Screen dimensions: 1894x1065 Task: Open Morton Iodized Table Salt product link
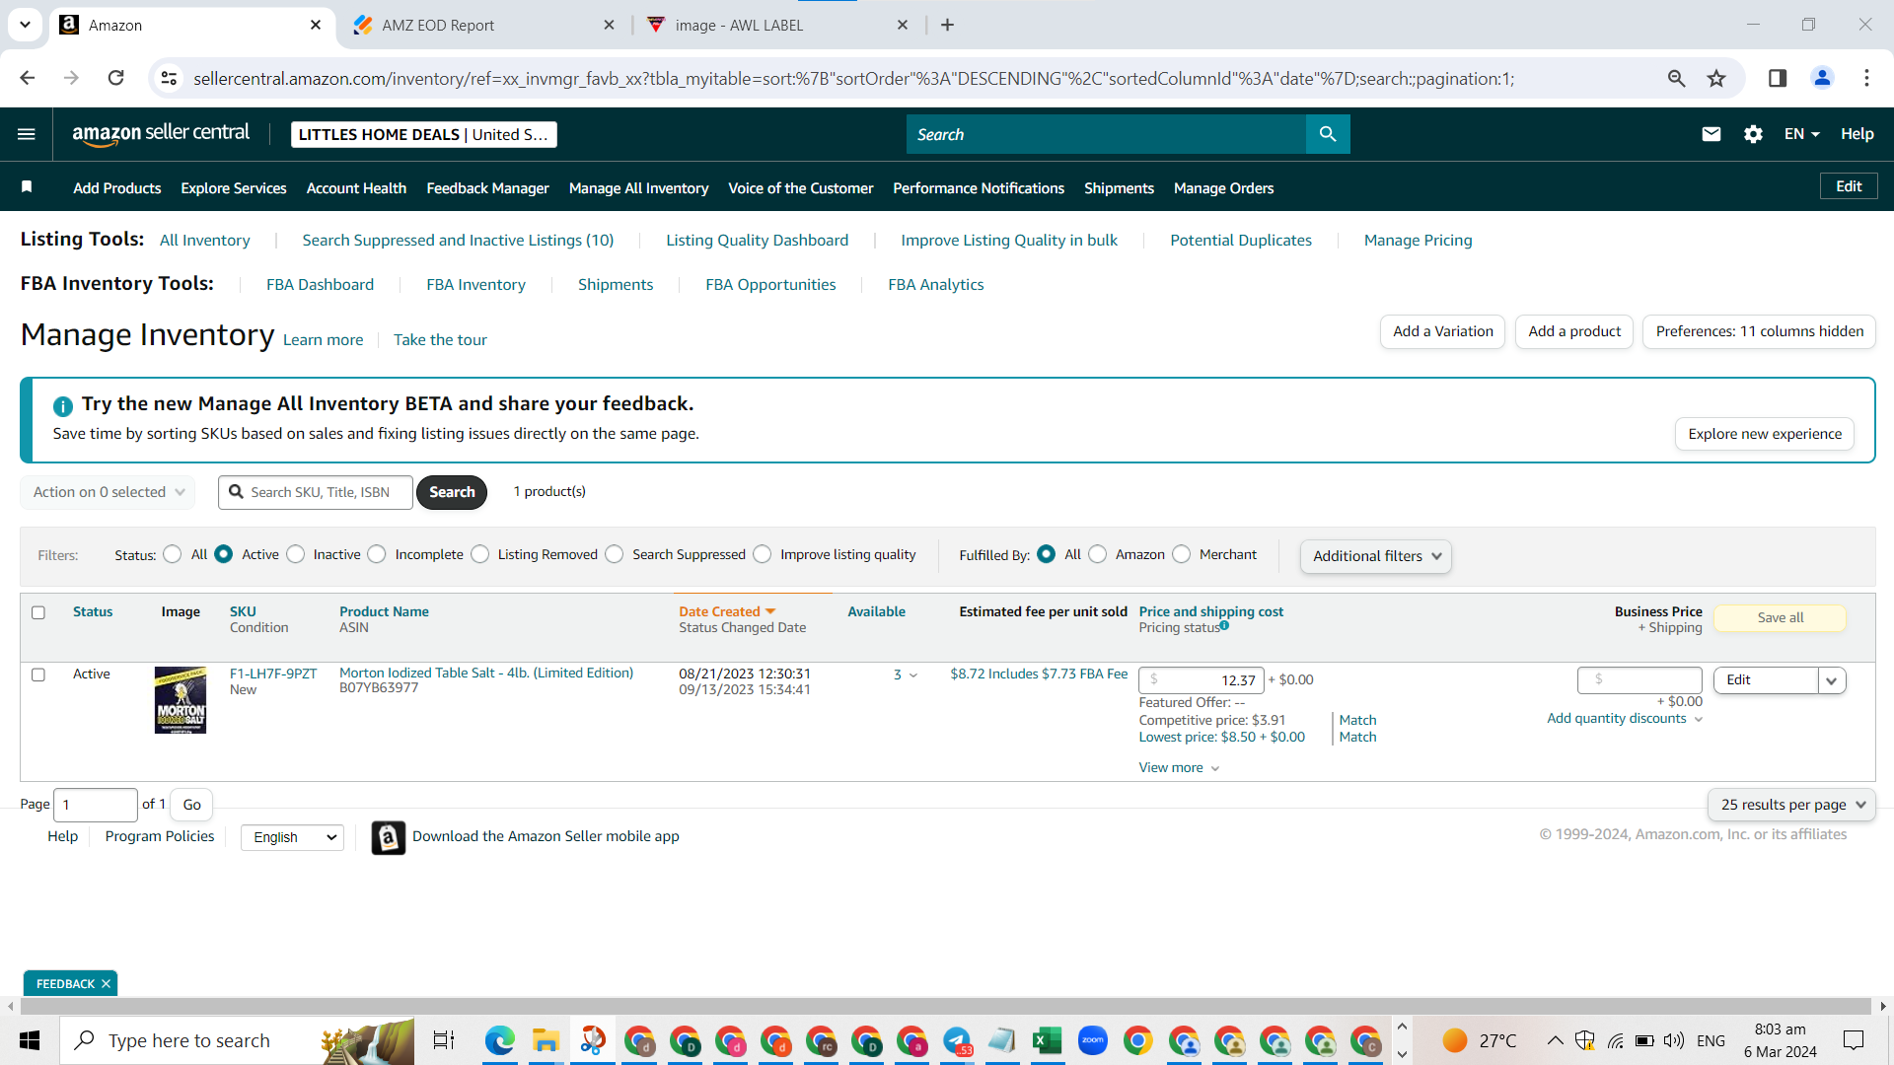point(486,673)
